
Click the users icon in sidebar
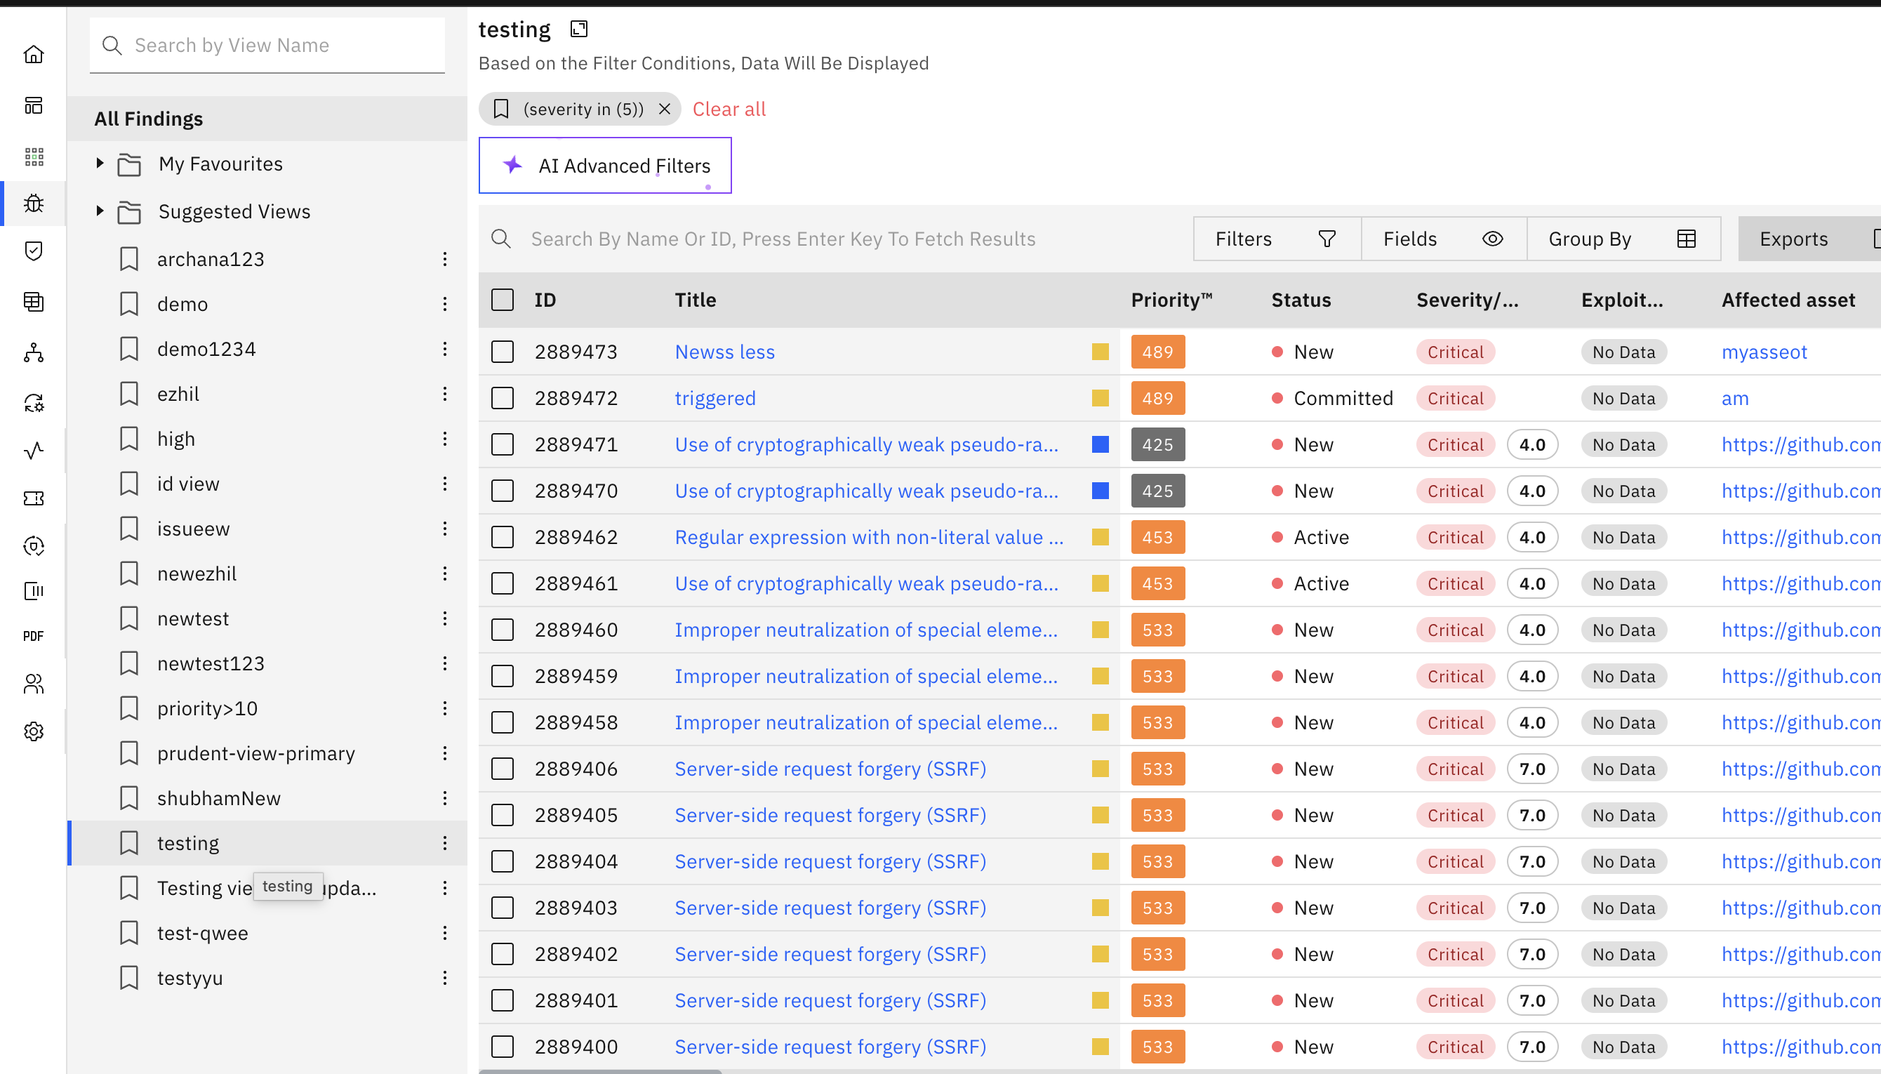coord(34,684)
